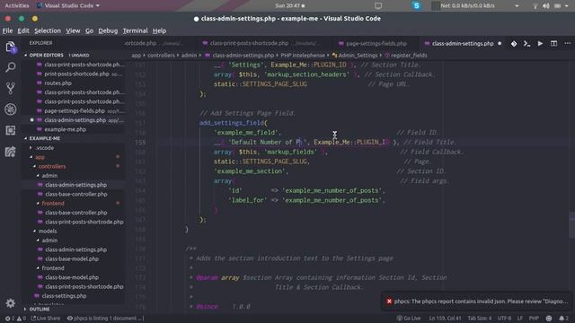
Task: Click the battery icon in system tray
Action: click(x=557, y=6)
